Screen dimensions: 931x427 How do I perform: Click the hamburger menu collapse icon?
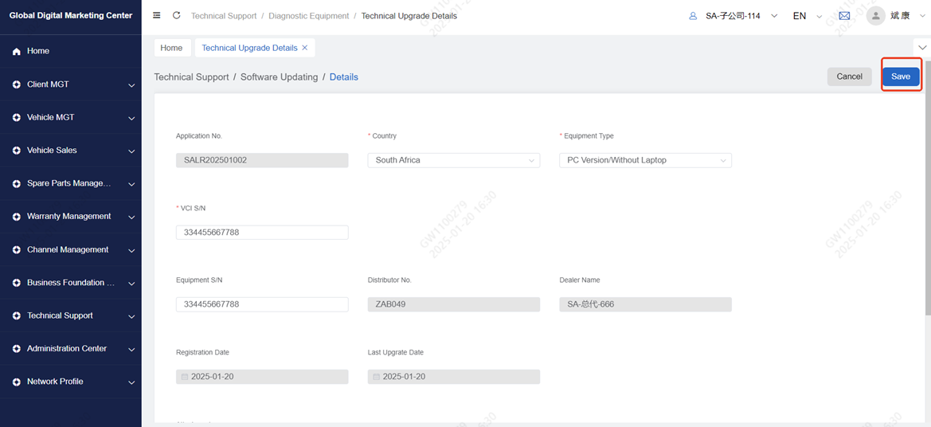pos(157,15)
